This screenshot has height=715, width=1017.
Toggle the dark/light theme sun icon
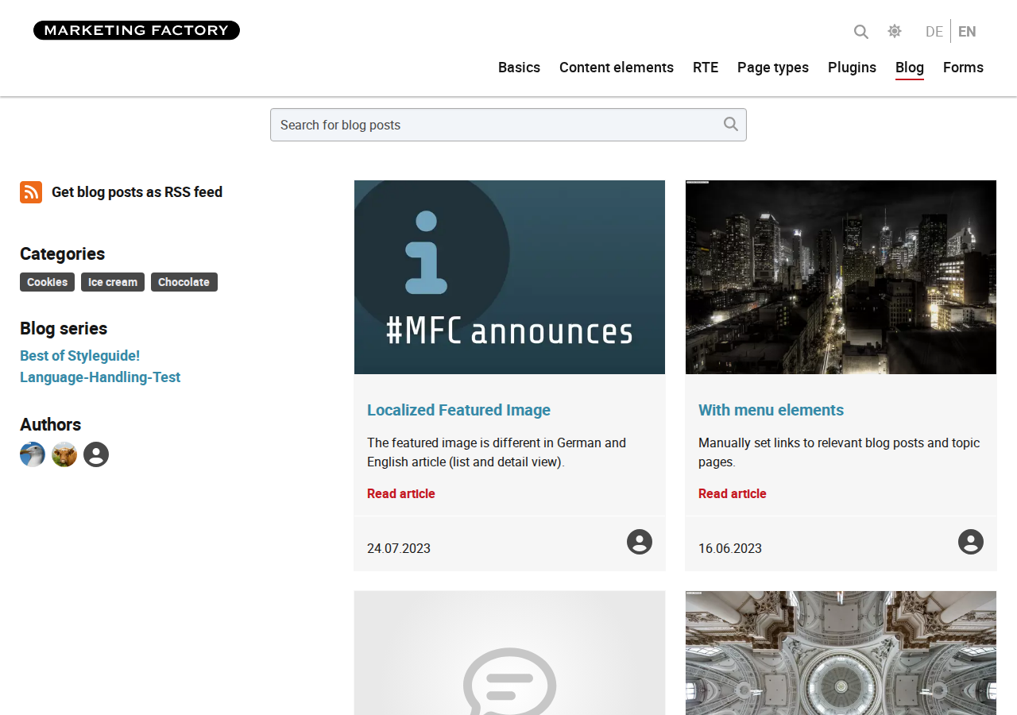[895, 31]
